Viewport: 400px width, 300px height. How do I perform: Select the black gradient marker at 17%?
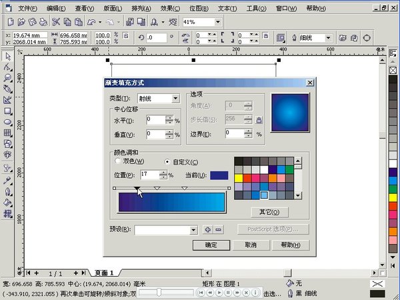coord(137,189)
